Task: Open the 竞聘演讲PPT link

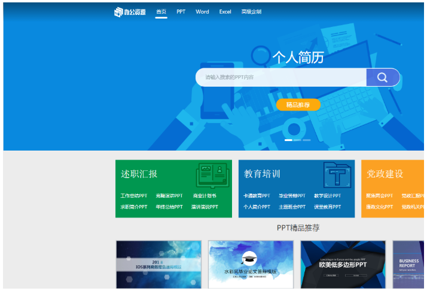Action: click(x=169, y=195)
